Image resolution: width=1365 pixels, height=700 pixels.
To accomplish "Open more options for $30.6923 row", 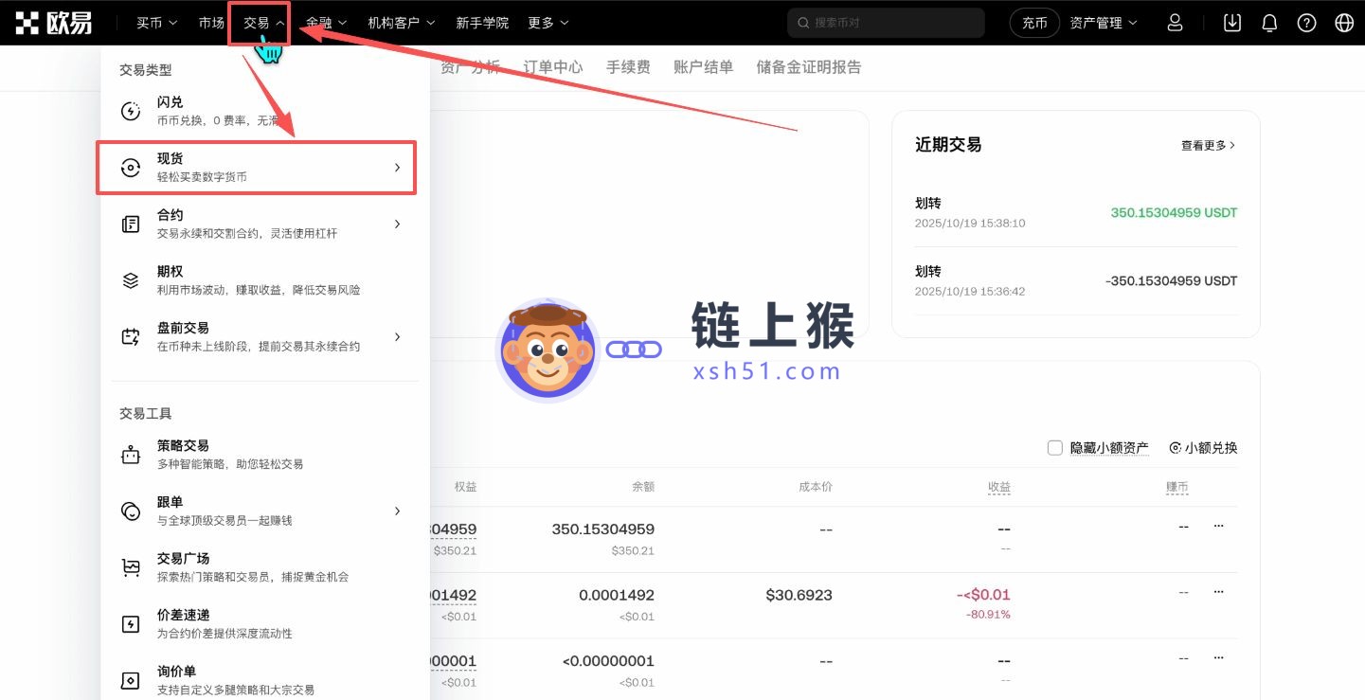I will [1218, 592].
